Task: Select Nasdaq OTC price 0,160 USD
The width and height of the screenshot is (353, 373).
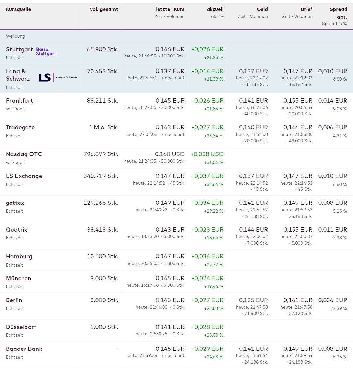Action: pos(170,154)
